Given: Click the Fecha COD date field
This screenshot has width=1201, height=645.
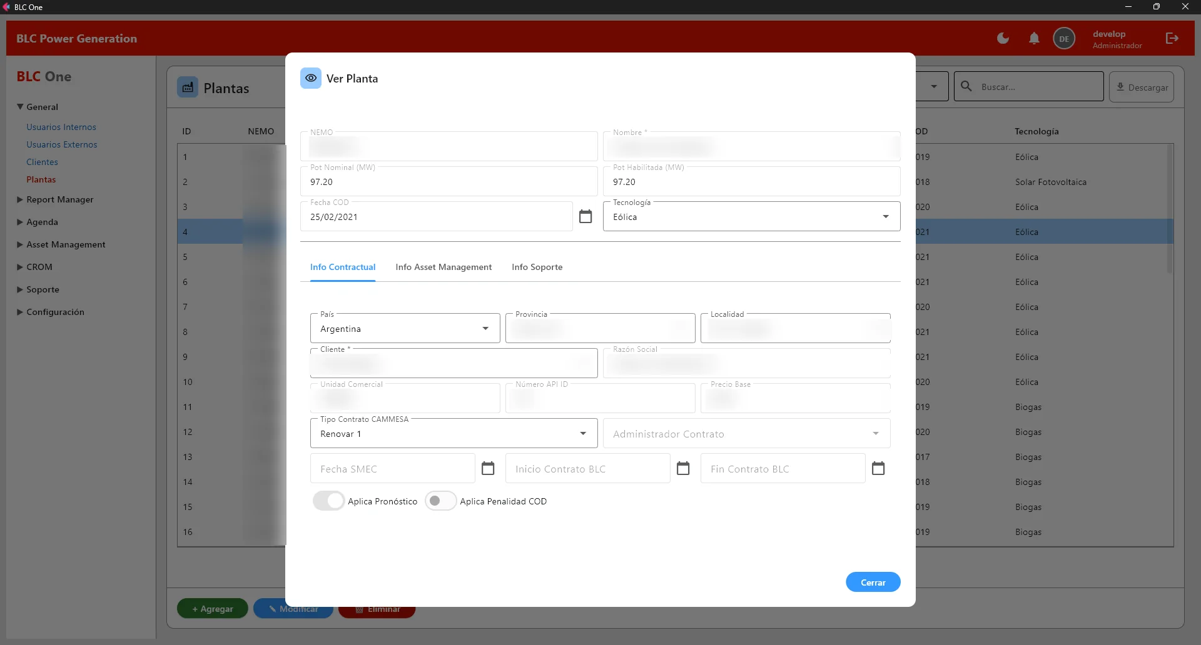Looking at the screenshot, I should pyautogui.click(x=436, y=216).
